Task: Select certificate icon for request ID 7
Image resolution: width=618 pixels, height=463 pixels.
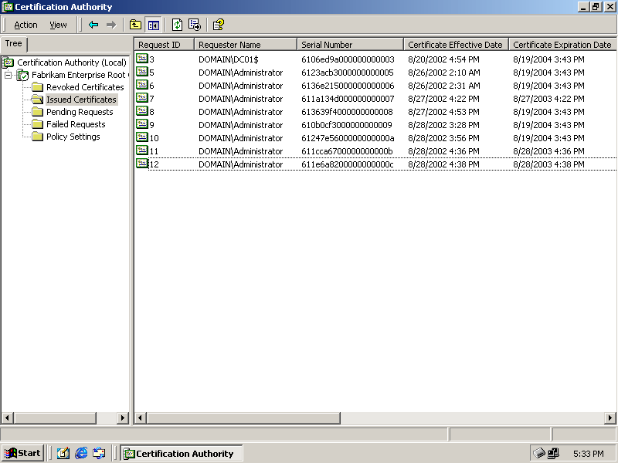Action: click(x=142, y=98)
